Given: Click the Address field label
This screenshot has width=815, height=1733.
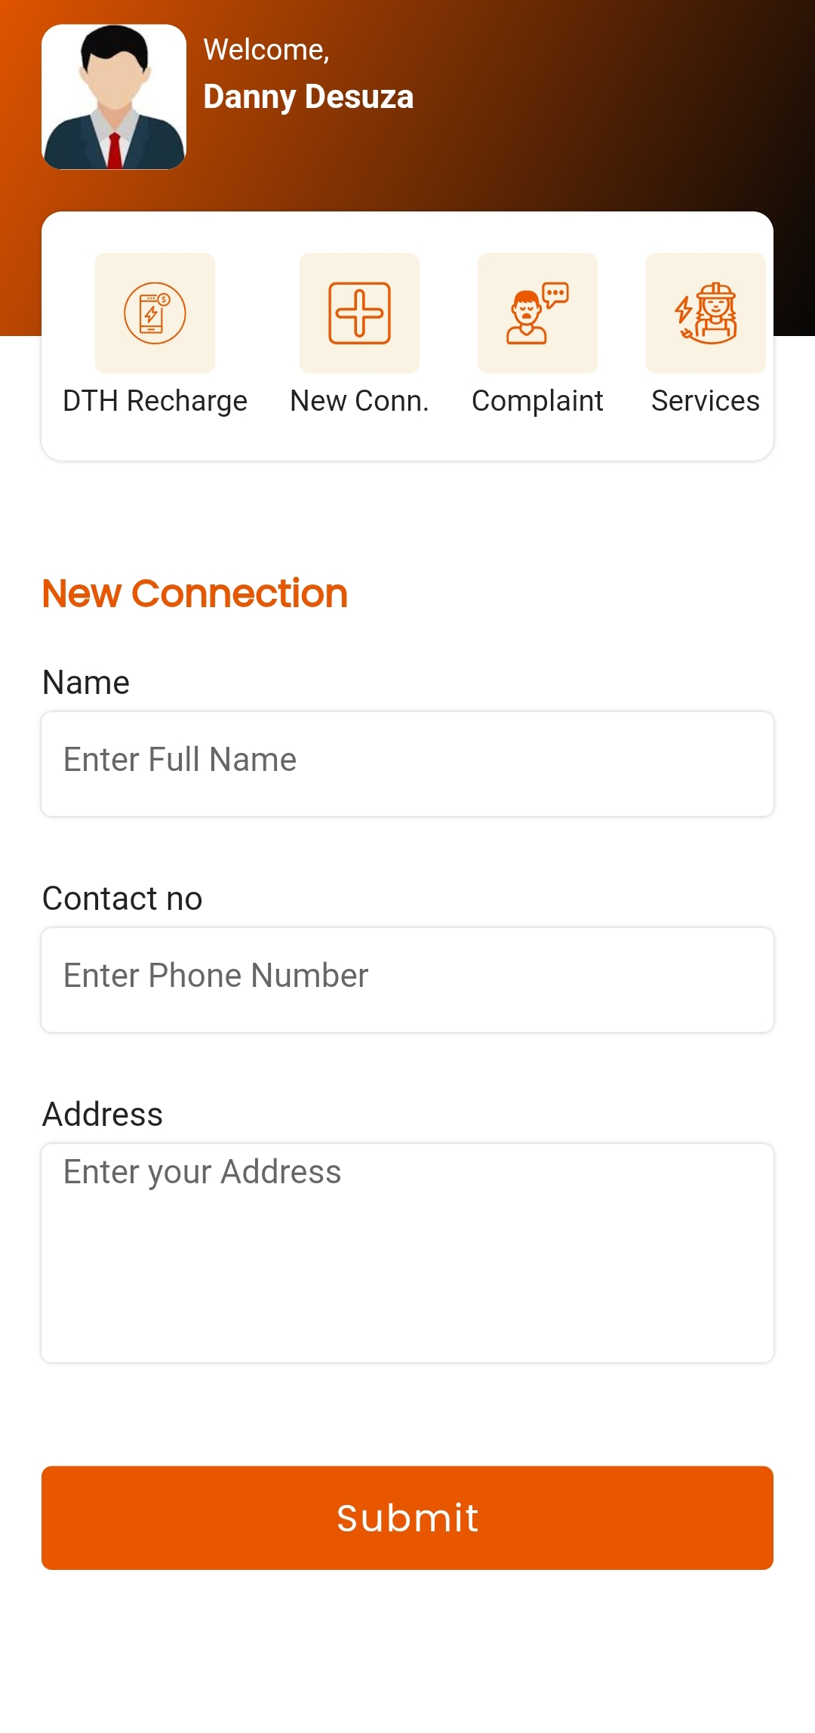Looking at the screenshot, I should 103,1115.
